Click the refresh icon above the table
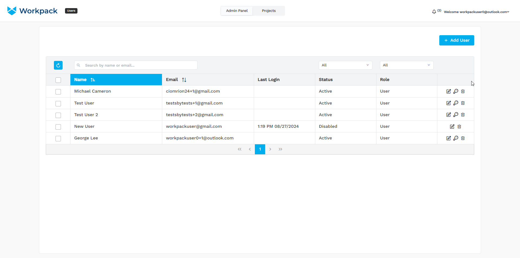520x258 pixels. pos(58,65)
